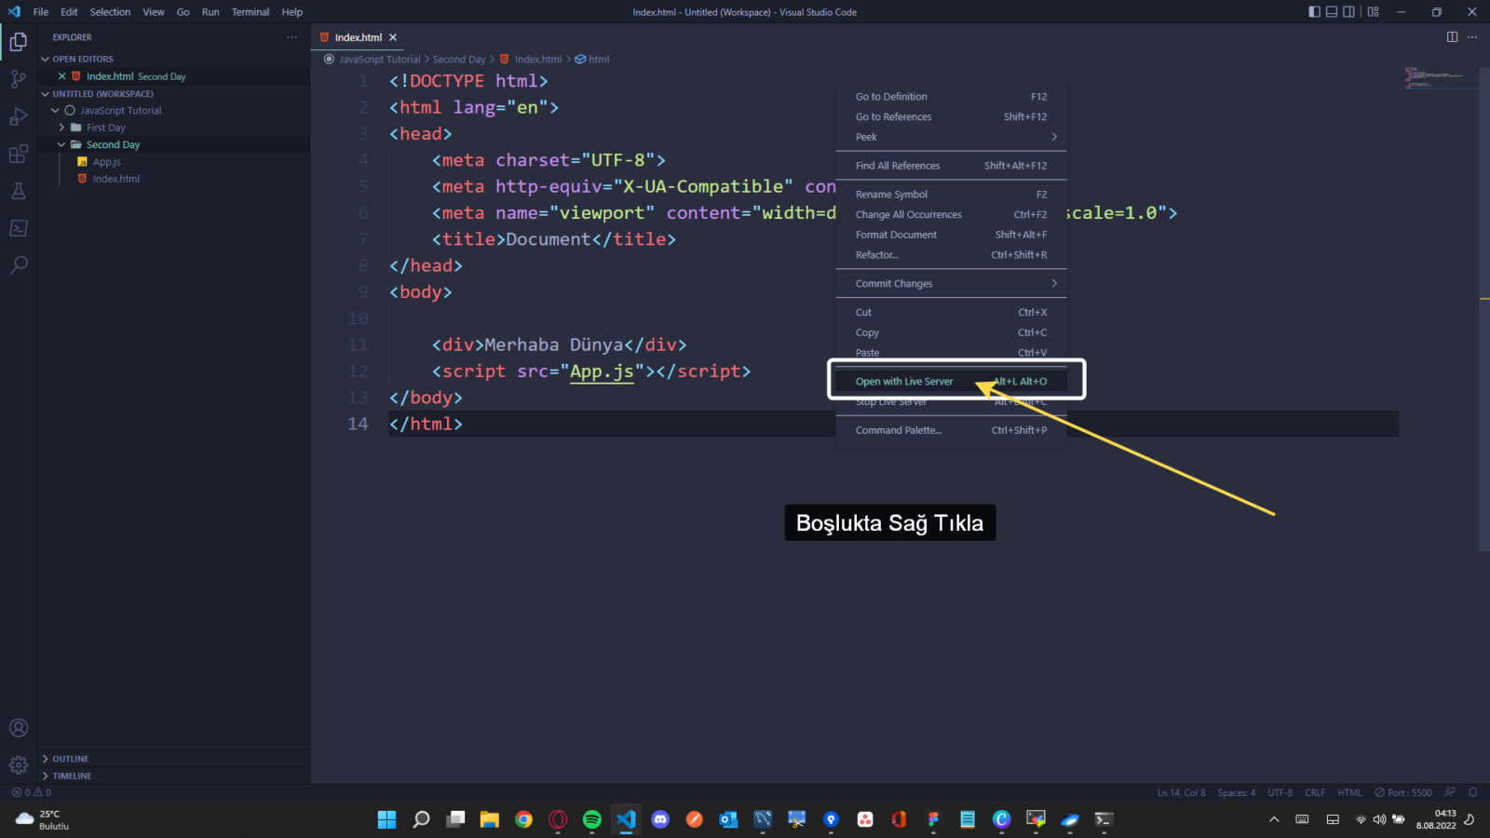Select the Testing flask icon

point(19,191)
